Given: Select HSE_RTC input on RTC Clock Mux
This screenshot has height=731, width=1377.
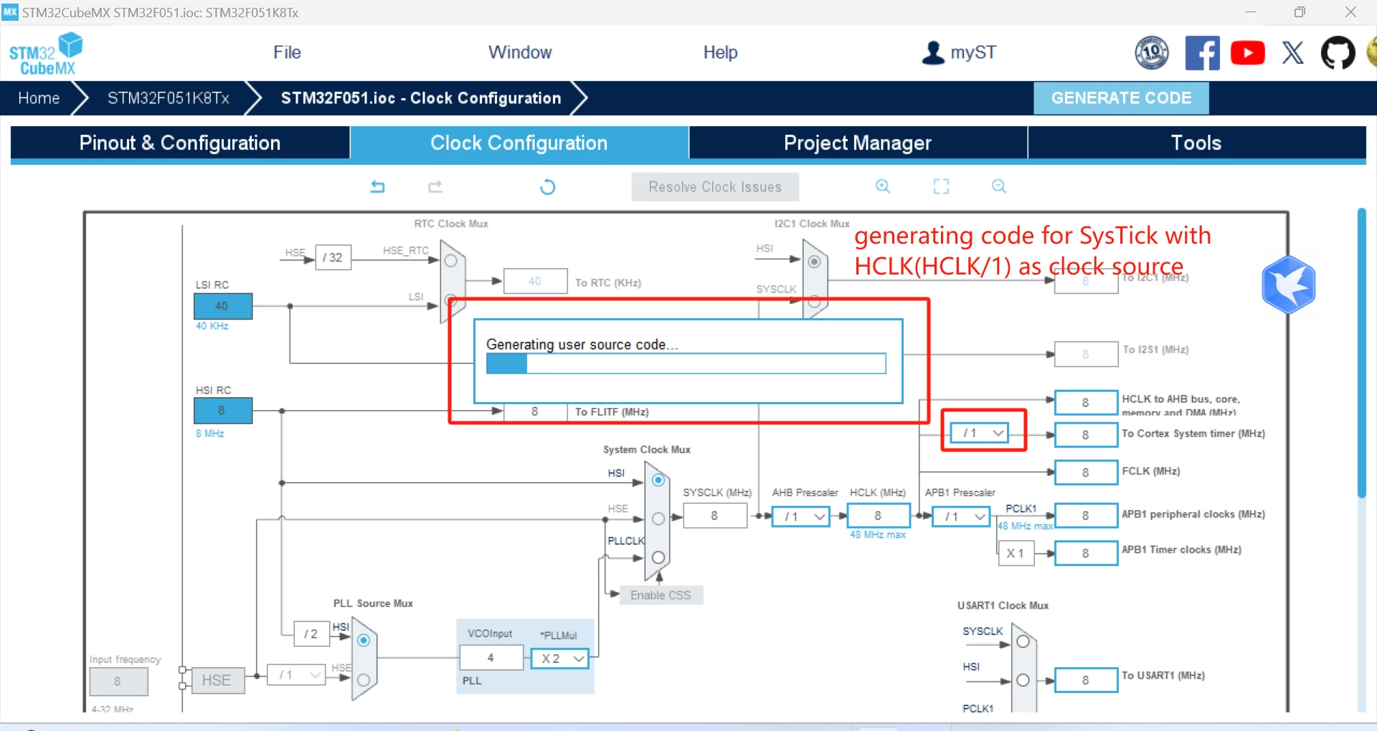Looking at the screenshot, I should click(450, 261).
